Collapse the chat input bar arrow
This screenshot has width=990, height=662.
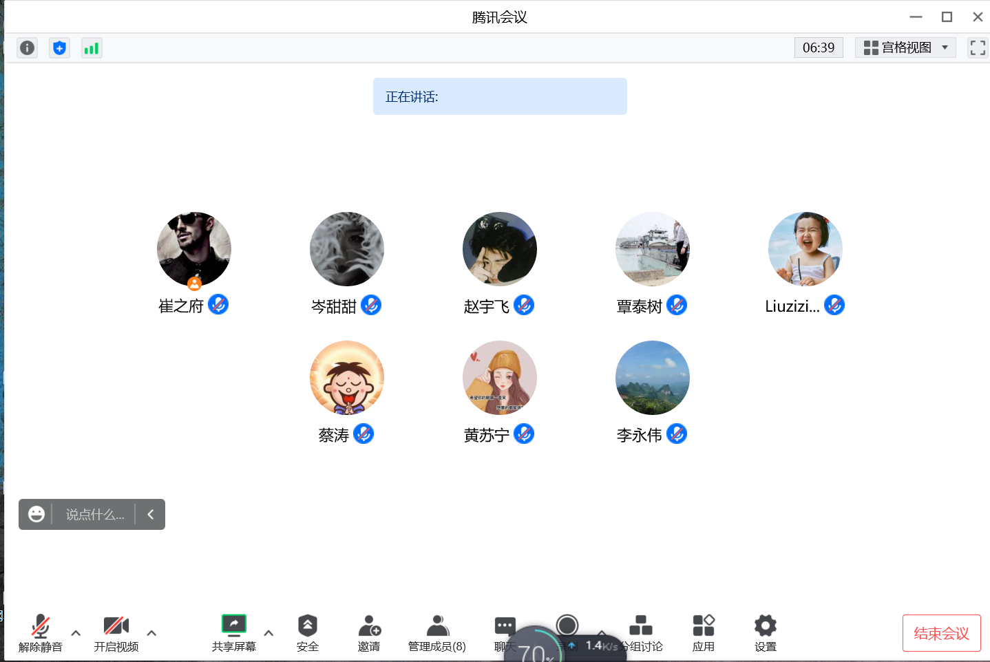(x=150, y=514)
